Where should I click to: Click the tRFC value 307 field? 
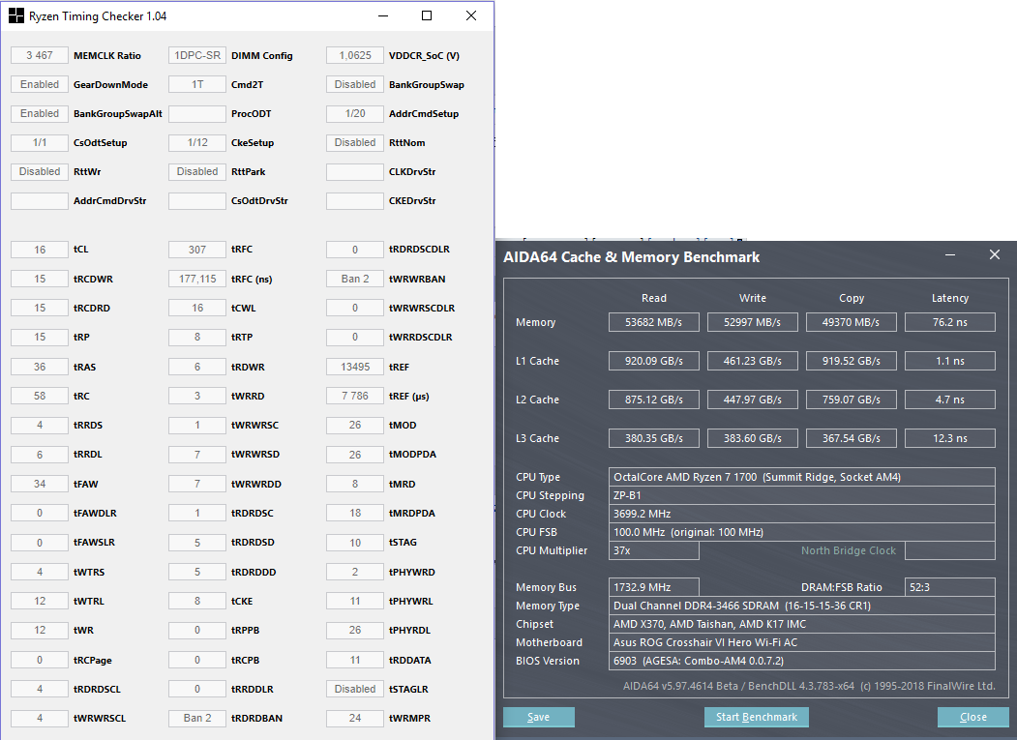tap(197, 249)
